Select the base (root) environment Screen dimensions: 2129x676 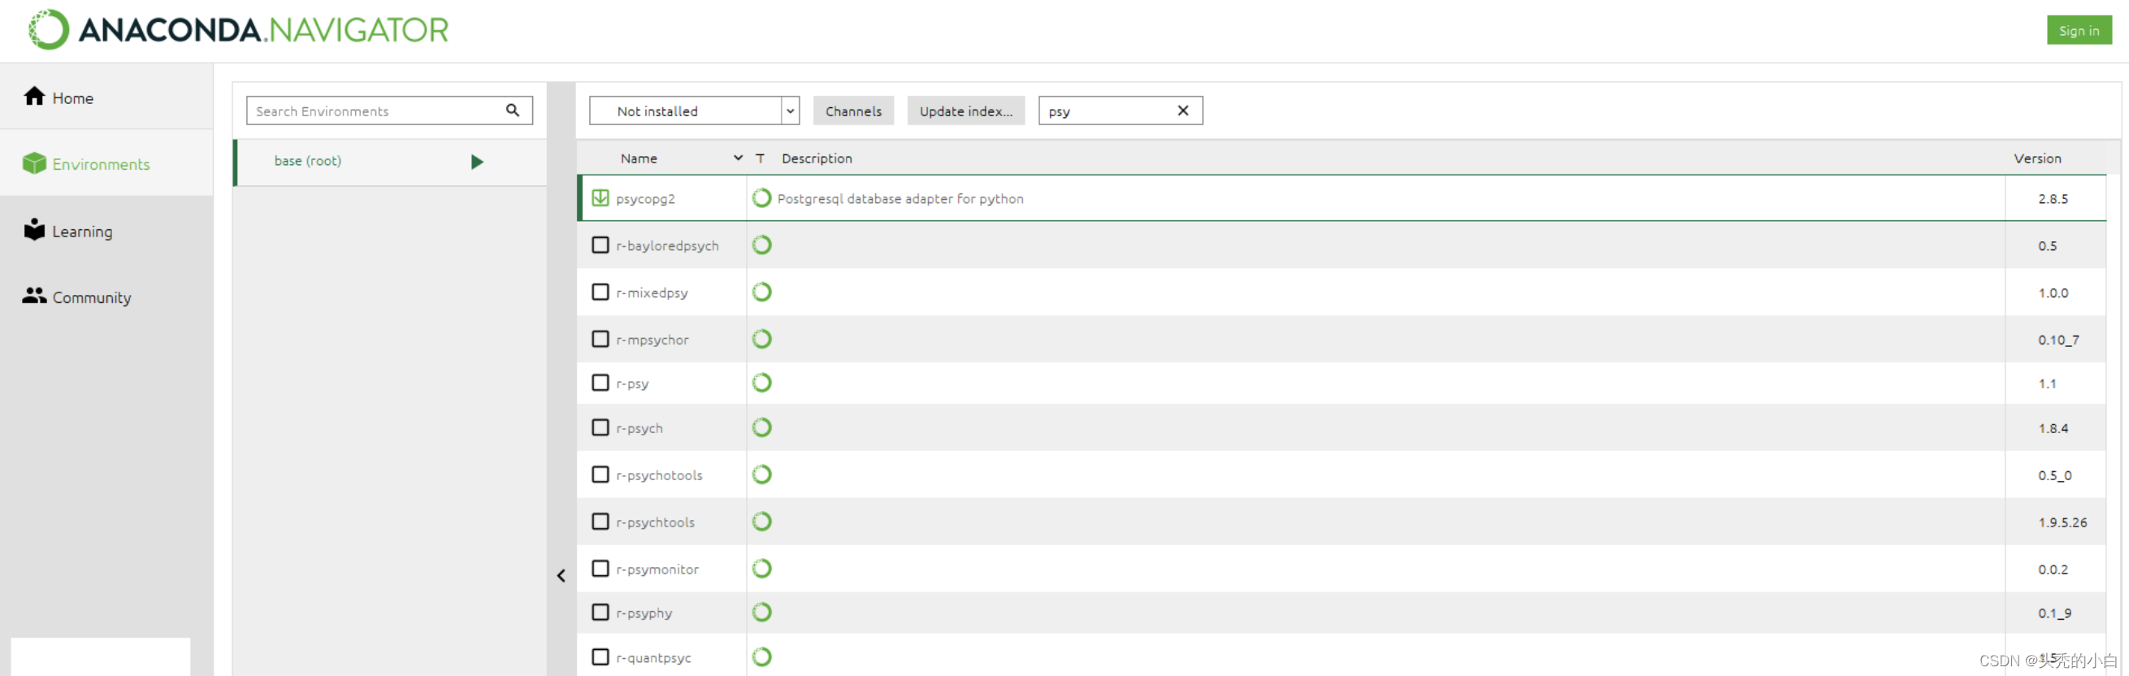click(390, 162)
